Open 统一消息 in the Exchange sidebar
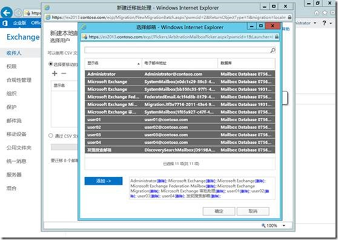338x240 pixels. click(16, 161)
